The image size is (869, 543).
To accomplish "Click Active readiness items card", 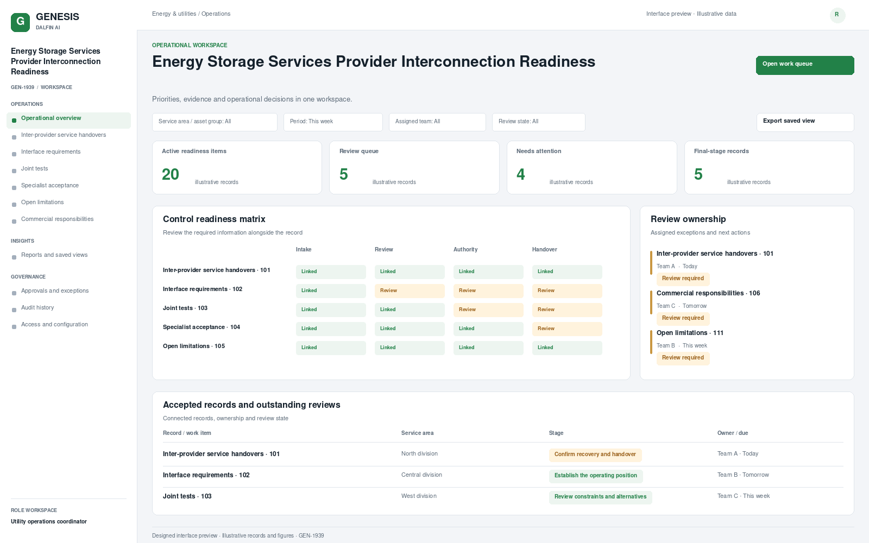I will tap(237, 167).
